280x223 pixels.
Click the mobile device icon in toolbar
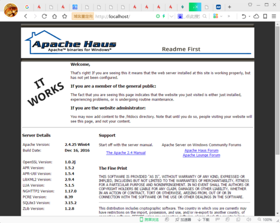265,16
